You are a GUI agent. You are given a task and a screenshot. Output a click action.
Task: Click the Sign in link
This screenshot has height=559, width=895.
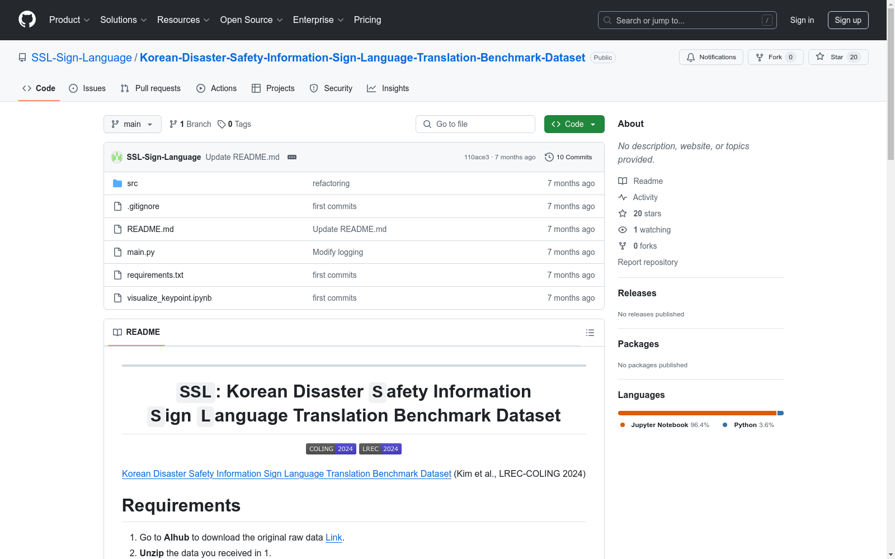[x=802, y=20]
